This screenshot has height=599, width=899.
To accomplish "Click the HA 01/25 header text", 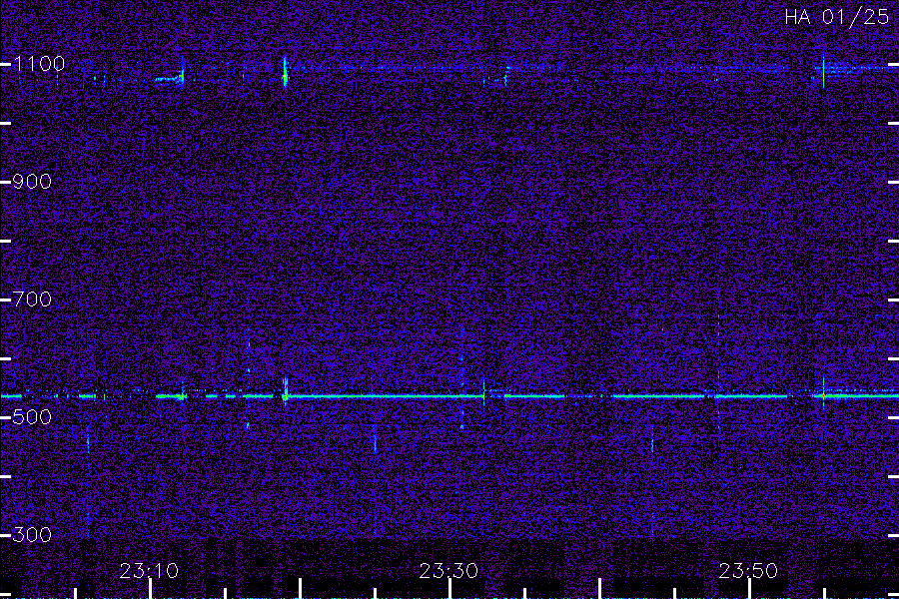I will 836,17.
